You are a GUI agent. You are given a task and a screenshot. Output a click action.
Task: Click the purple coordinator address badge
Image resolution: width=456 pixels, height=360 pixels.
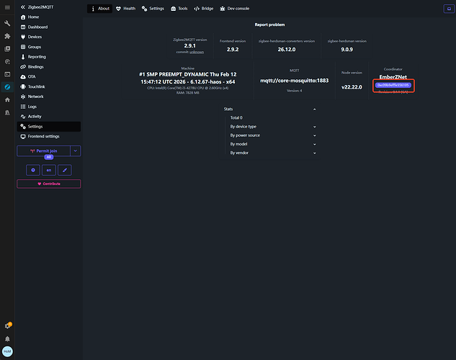coord(393,85)
